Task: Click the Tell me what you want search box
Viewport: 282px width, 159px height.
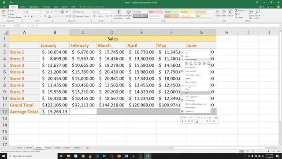Action: click(93, 7)
